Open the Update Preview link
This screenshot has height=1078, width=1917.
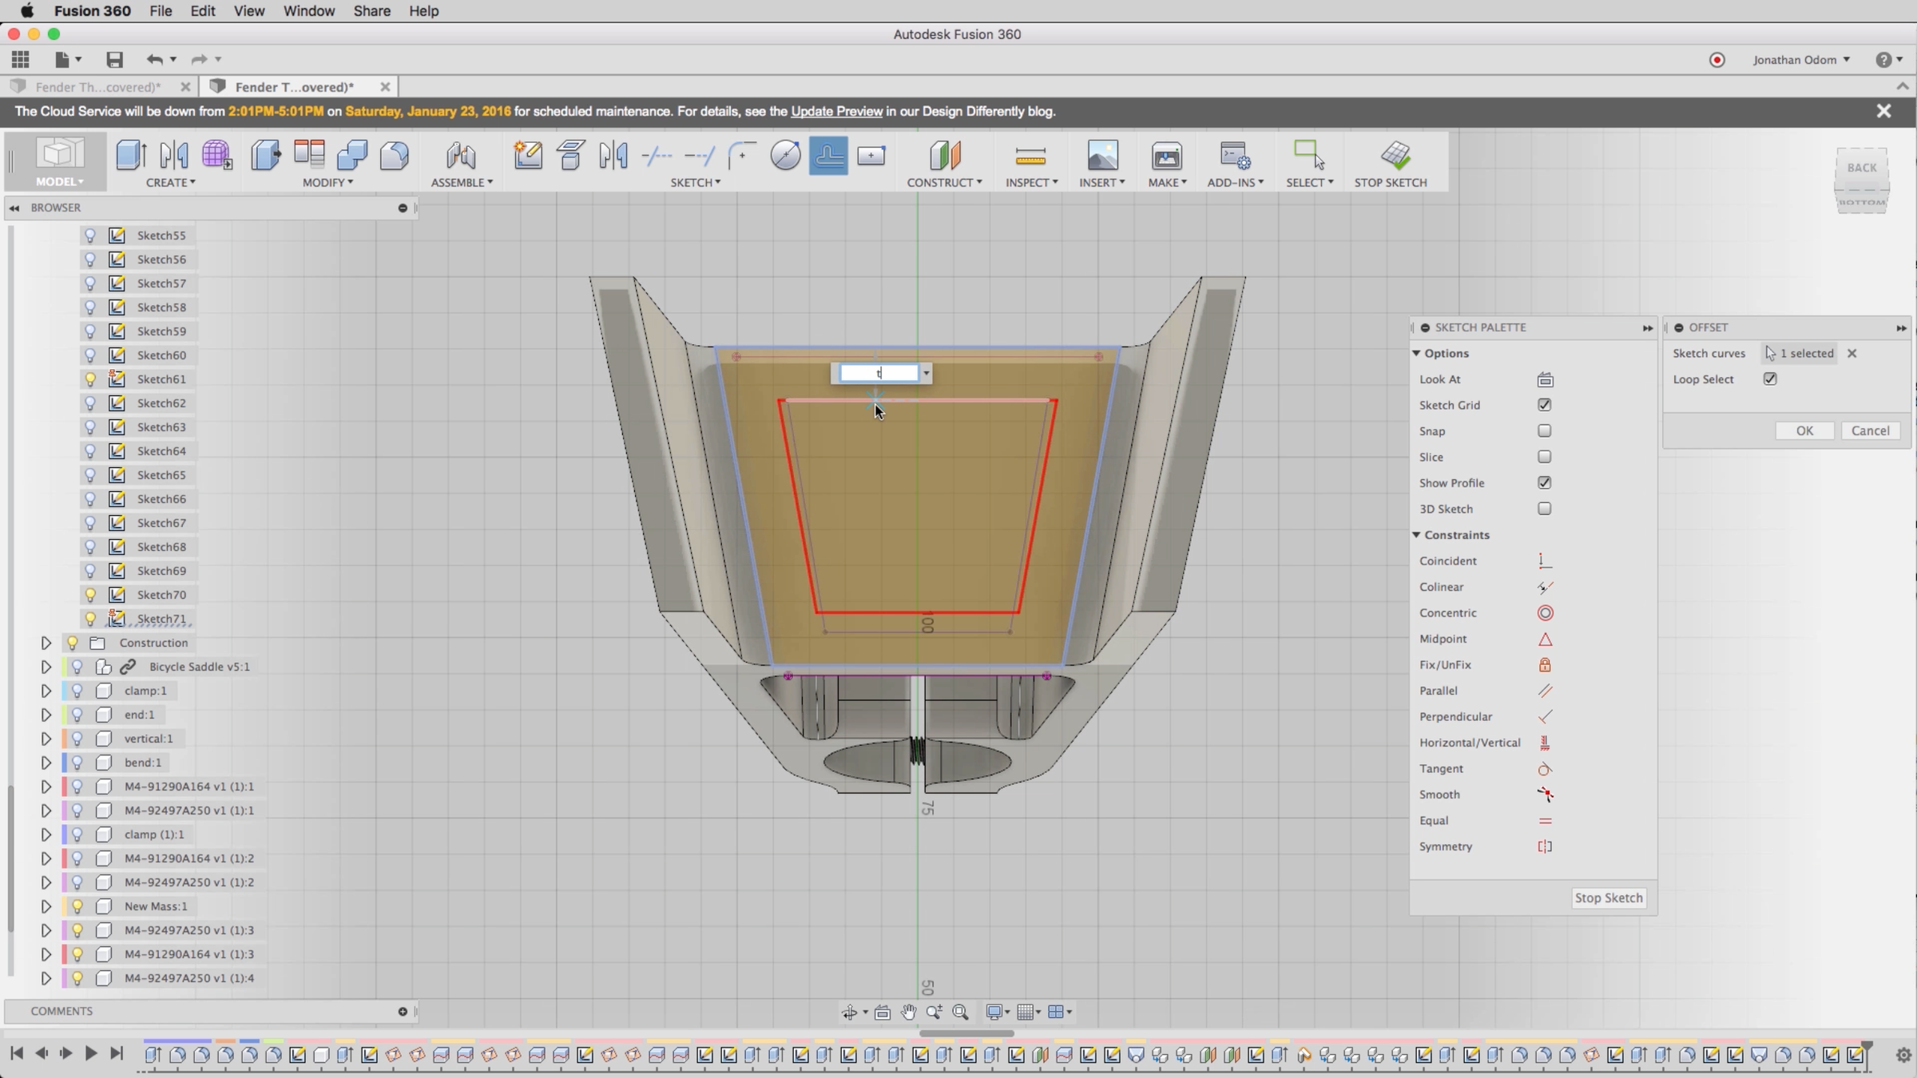point(836,112)
